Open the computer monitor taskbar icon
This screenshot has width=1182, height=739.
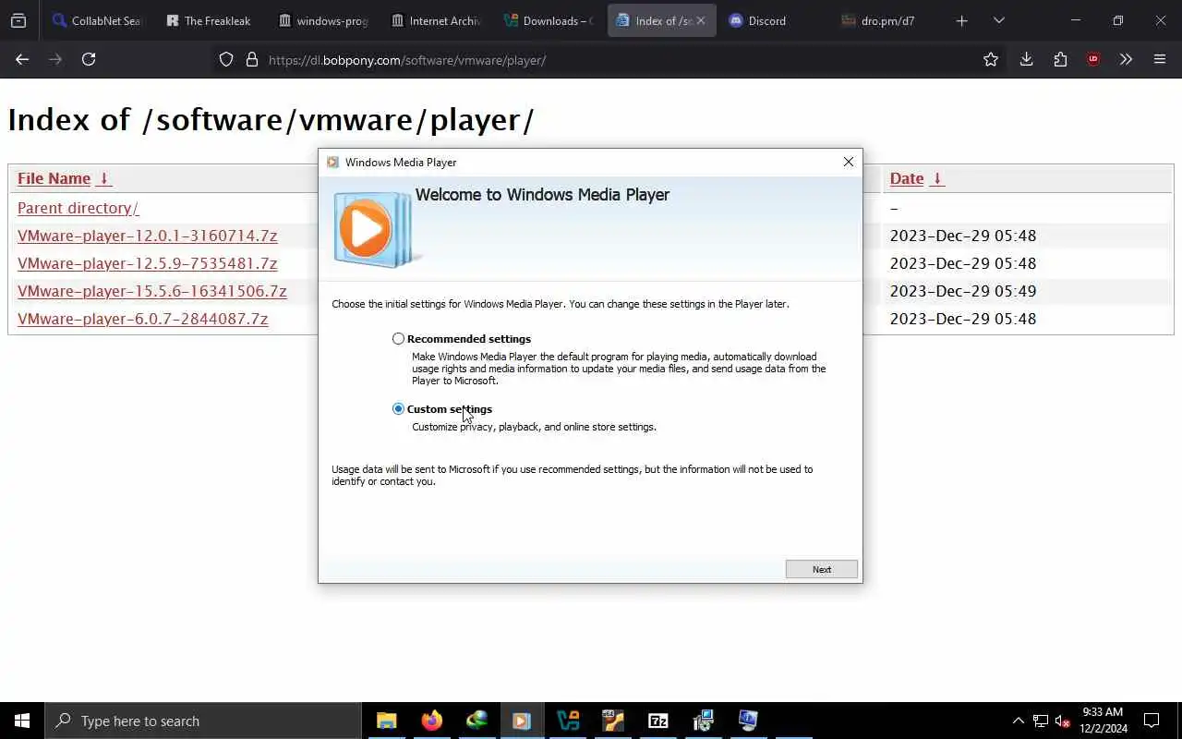point(748,721)
